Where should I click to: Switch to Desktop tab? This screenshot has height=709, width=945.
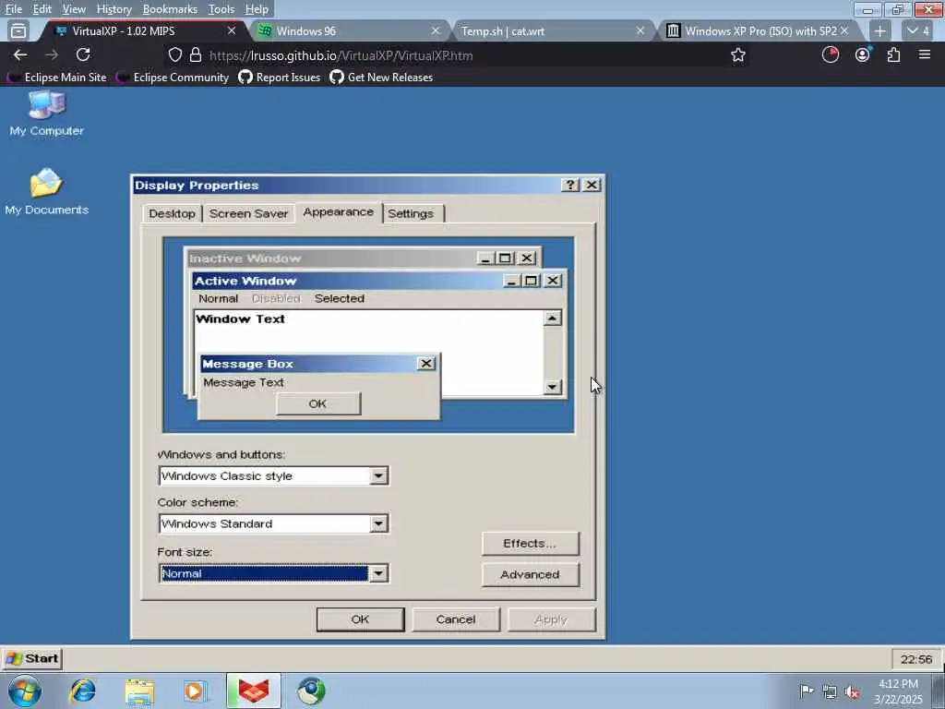pyautogui.click(x=172, y=213)
